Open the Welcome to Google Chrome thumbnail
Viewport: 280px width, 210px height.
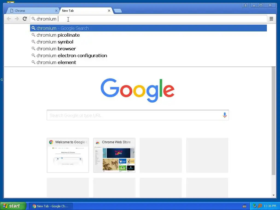tap(68, 155)
